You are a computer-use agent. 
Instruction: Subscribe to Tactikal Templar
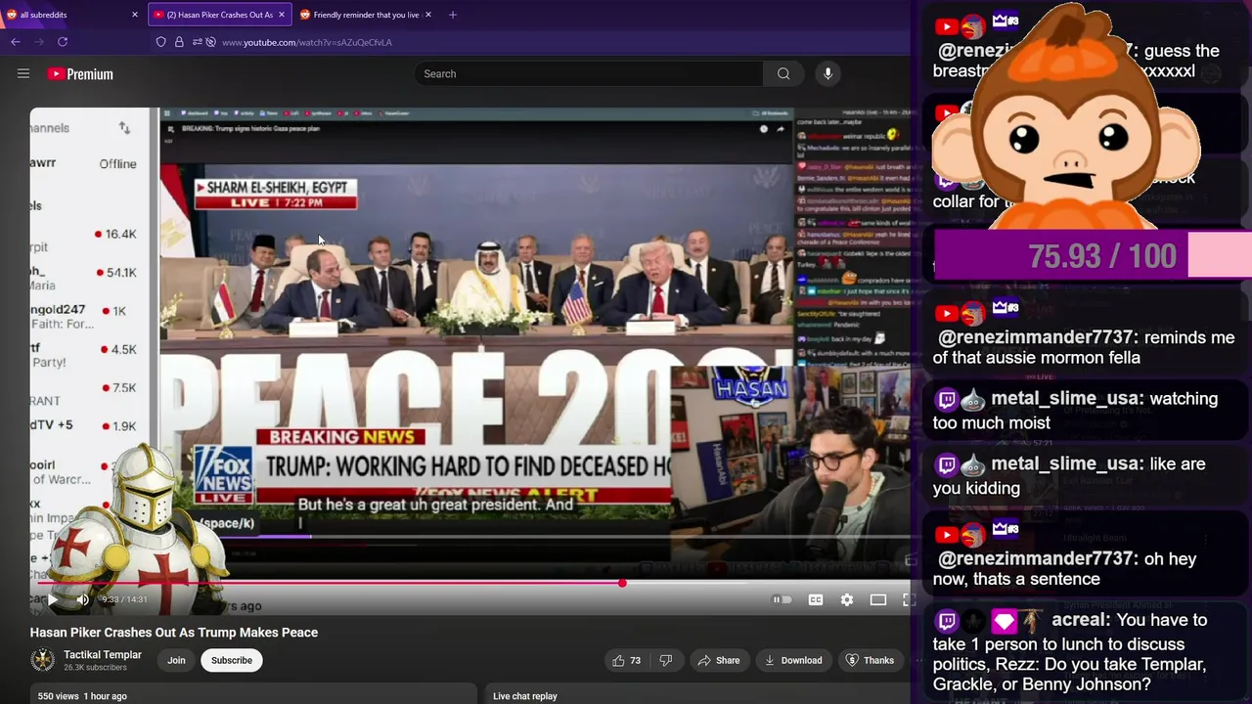(x=232, y=660)
